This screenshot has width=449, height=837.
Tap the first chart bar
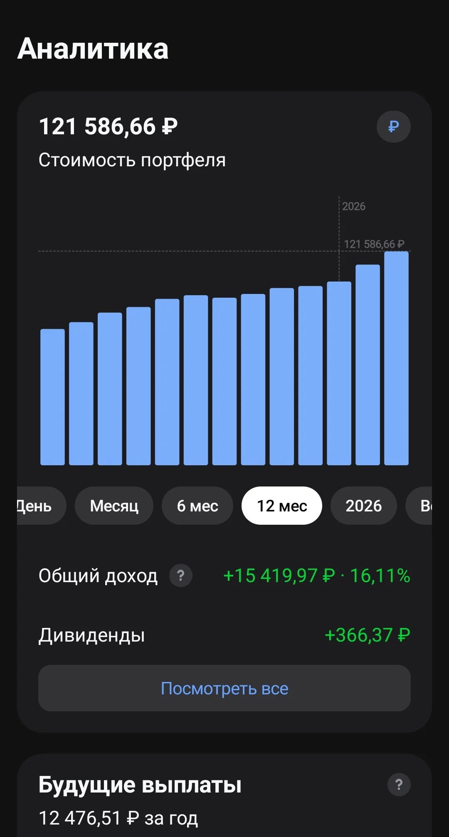pyautogui.click(x=52, y=397)
